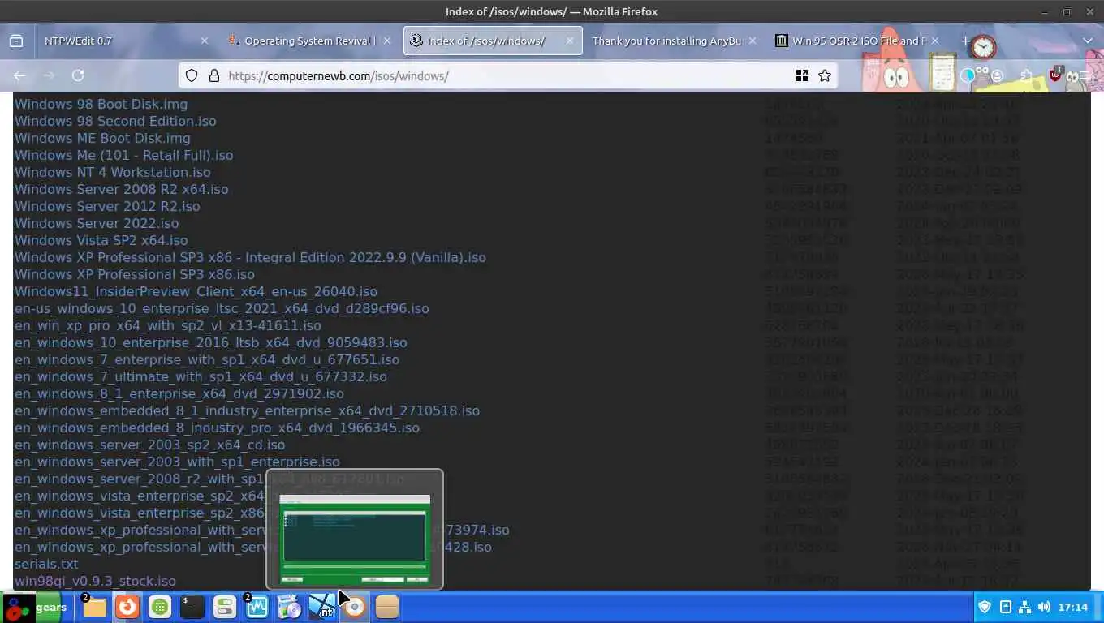Open the NT window icon in taskbar
Screen dimensions: 1104x623
(x=322, y=607)
